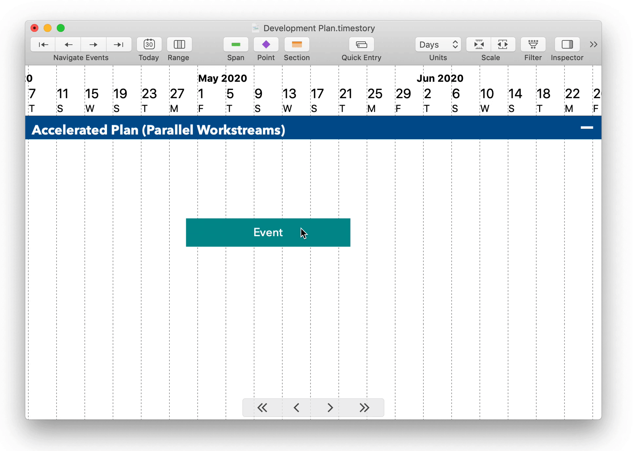Show the Inspector panel
The image size is (633, 451).
[567, 44]
